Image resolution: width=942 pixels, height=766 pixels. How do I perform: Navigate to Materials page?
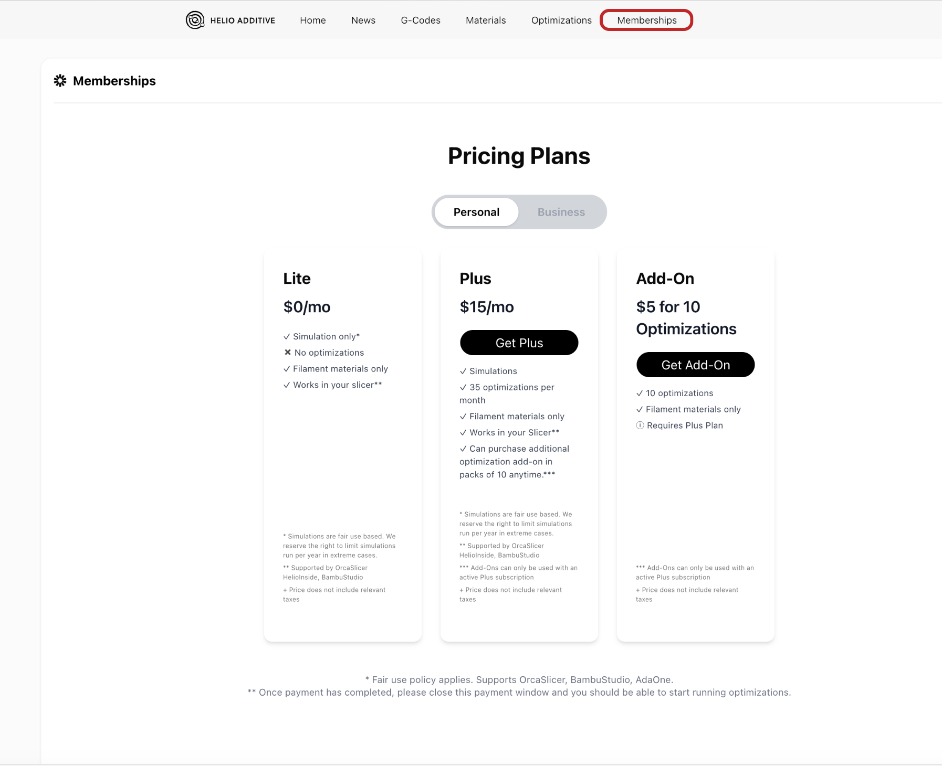pyautogui.click(x=486, y=20)
